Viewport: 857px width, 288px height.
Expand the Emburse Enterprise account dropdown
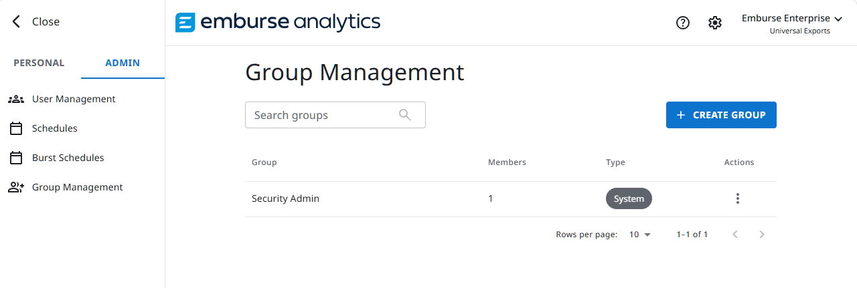792,19
